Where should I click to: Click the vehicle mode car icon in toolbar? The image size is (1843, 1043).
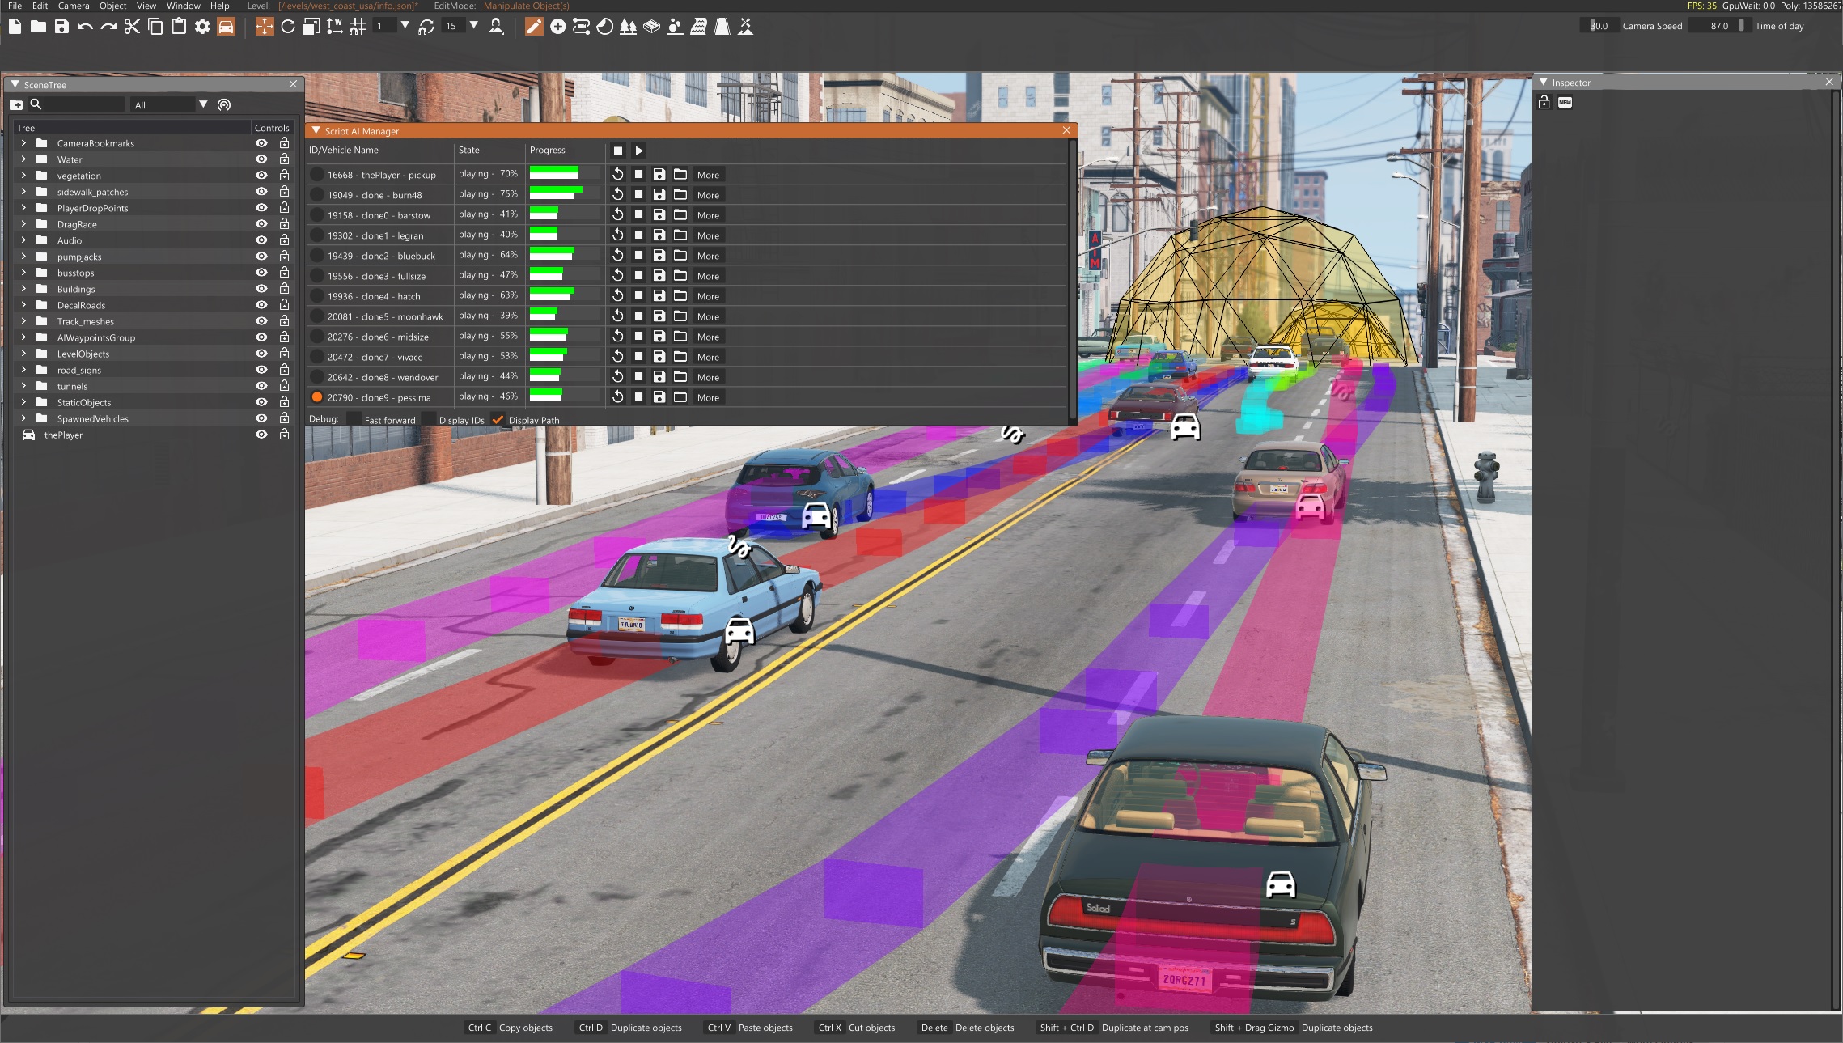pyautogui.click(x=226, y=27)
